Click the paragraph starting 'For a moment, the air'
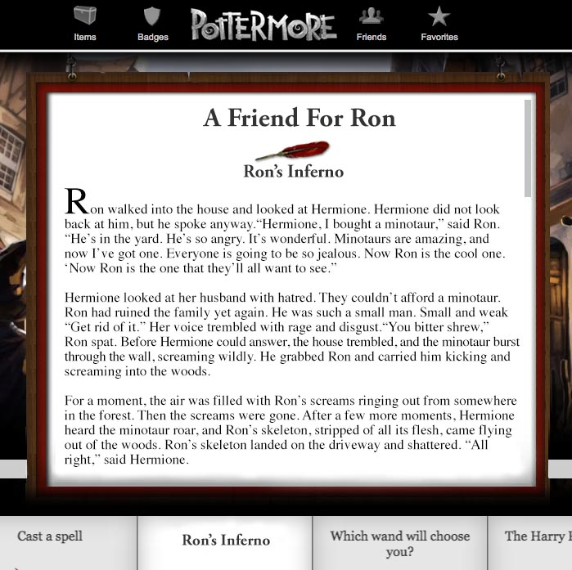Image resolution: width=572 pixels, height=570 pixels. [x=291, y=429]
